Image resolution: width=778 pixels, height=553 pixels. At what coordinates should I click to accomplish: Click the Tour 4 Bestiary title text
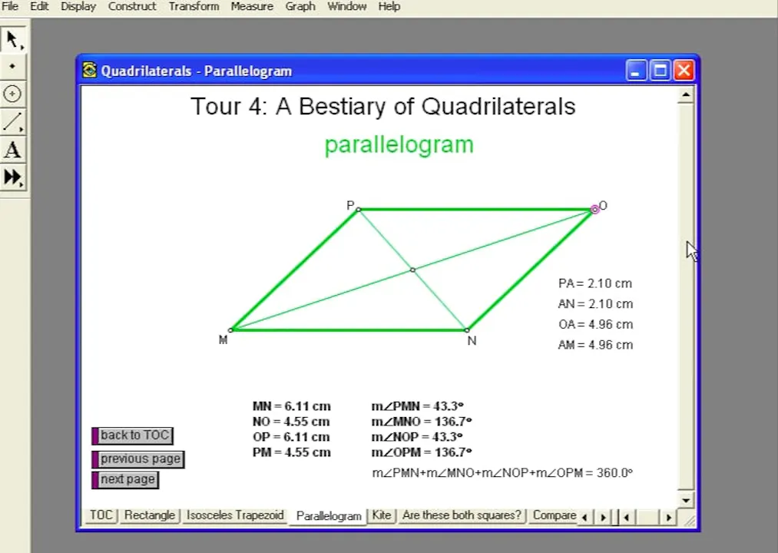click(x=383, y=106)
